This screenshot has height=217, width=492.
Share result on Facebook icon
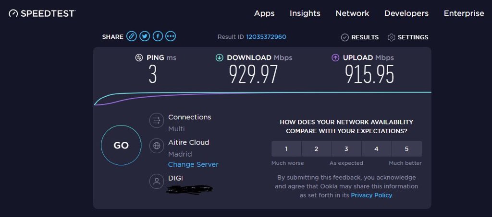(x=158, y=36)
